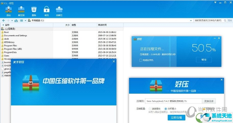Click the 暂停 pause button
This screenshot has height=123, width=233.
click(204, 60)
